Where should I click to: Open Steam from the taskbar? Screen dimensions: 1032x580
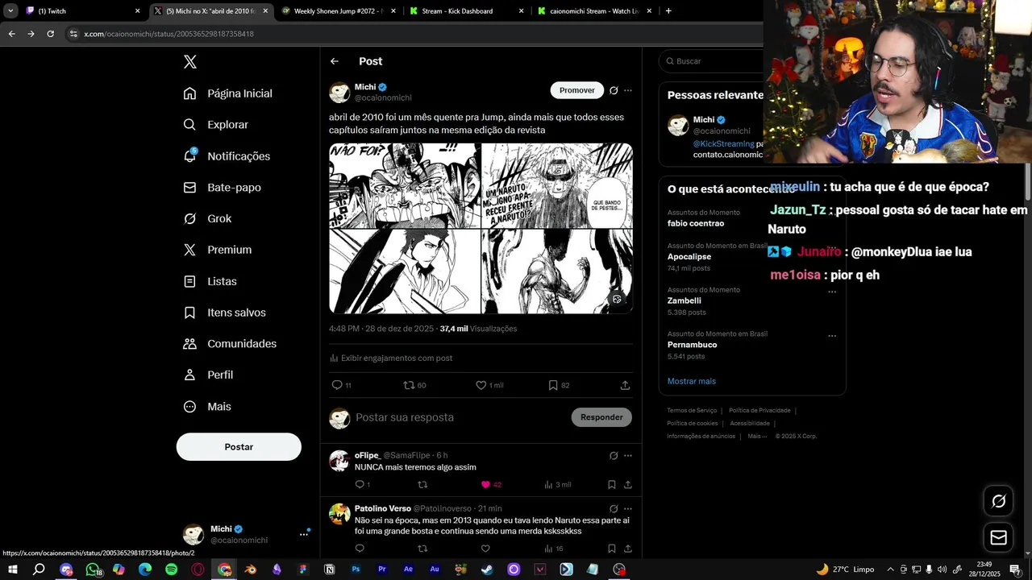(x=487, y=570)
